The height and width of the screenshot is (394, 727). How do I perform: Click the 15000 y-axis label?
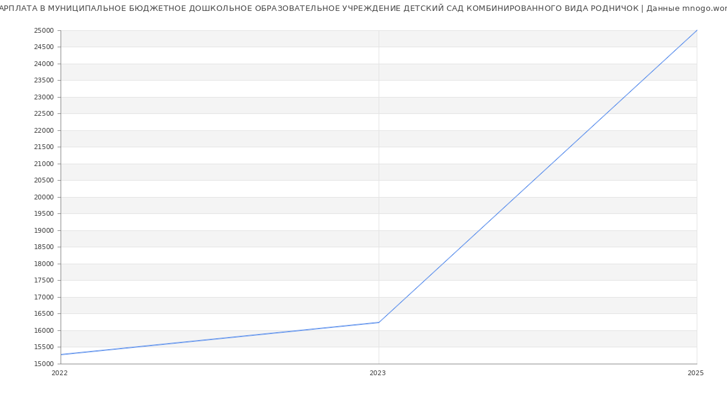pos(44,364)
